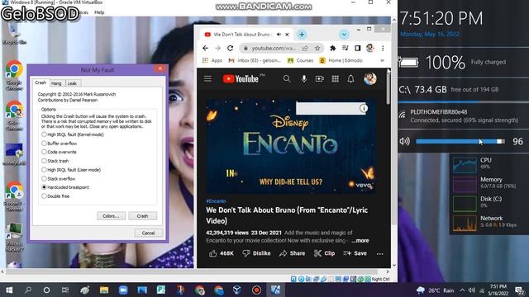Screen dimensions: 529x297
Task: Open YouTube hamburger guide menu
Action: point(207,79)
